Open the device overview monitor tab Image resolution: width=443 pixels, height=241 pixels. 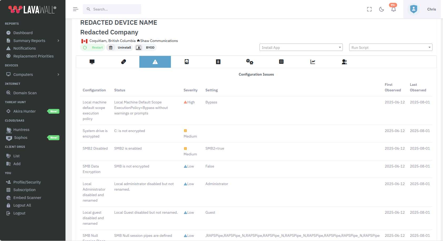click(92, 62)
